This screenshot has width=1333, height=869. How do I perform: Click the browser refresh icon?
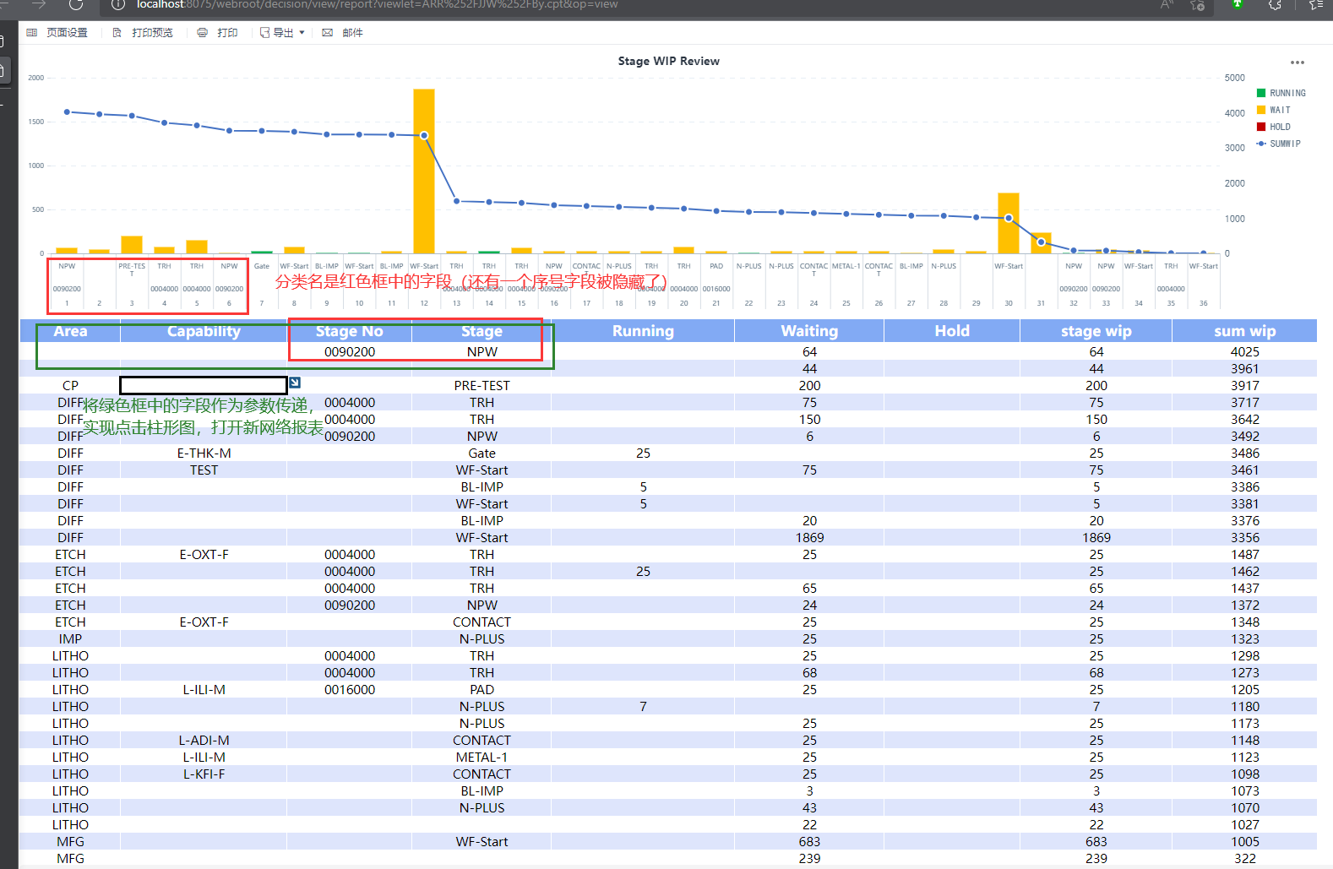[x=76, y=5]
